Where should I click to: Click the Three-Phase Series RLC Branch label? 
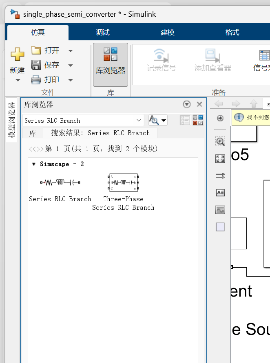click(x=123, y=203)
